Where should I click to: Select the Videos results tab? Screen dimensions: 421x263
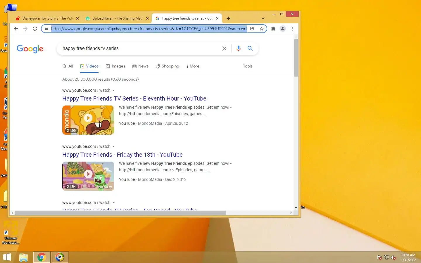(89, 66)
